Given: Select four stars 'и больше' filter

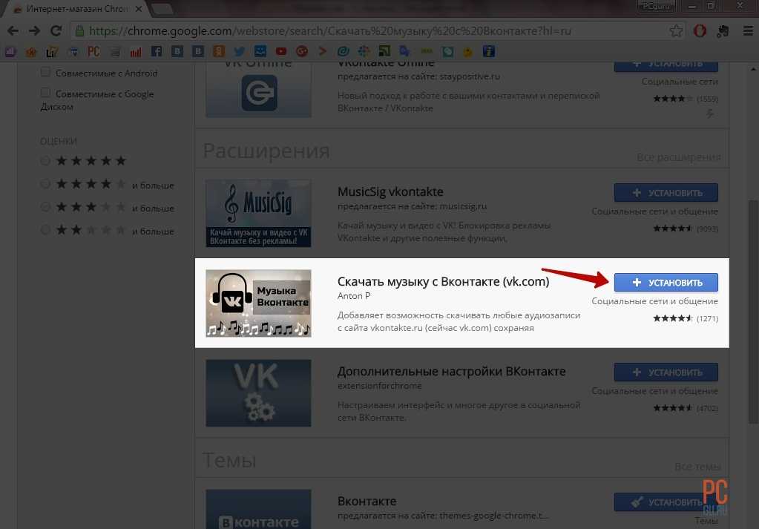Looking at the screenshot, I should pos(45,184).
